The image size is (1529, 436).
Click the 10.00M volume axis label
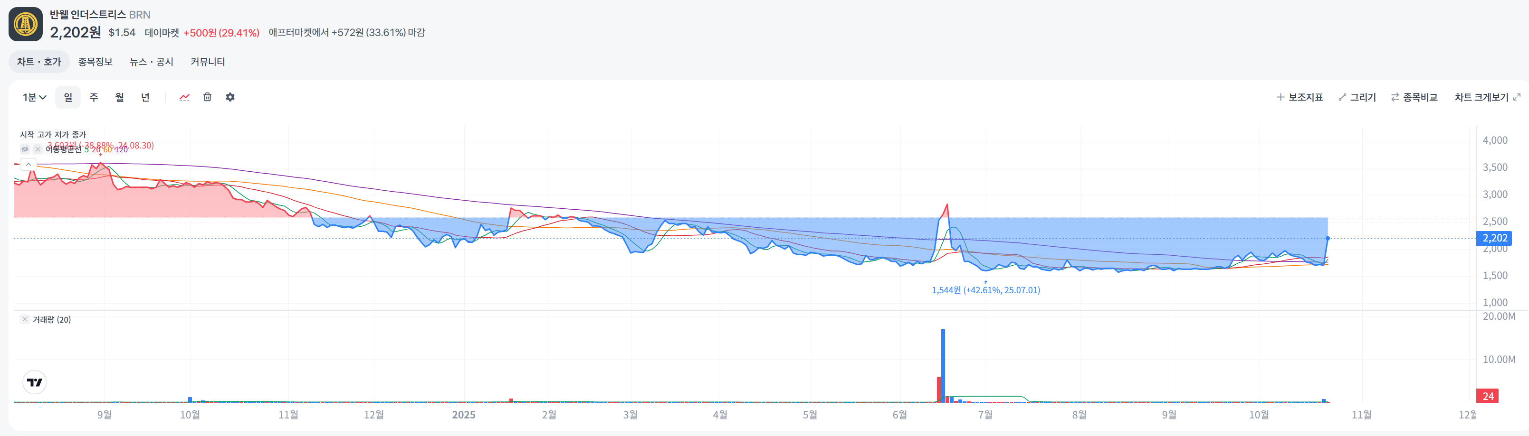coord(1499,360)
